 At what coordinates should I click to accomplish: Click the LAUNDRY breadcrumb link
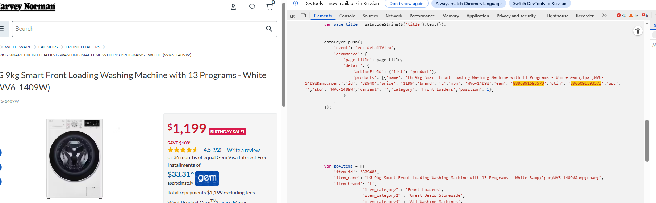(x=49, y=47)
